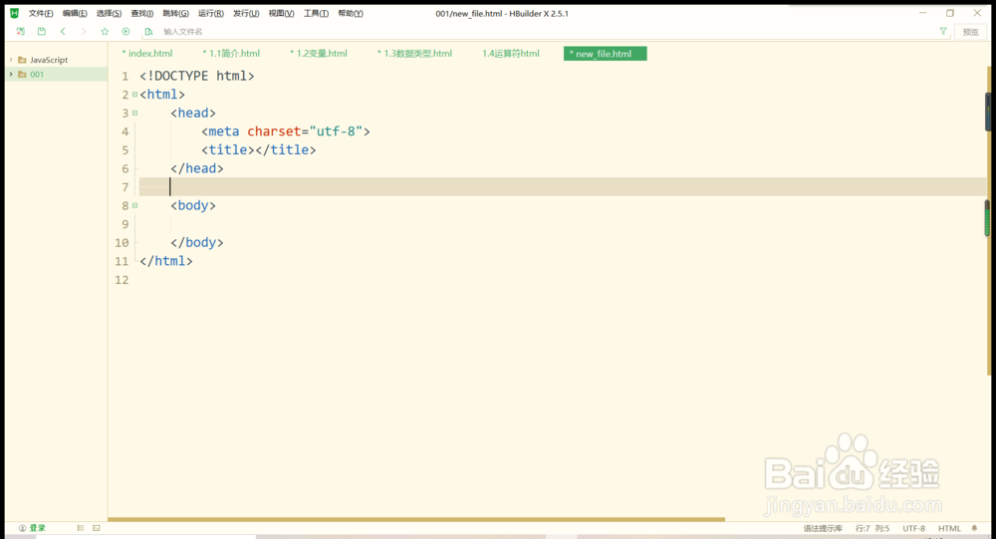996x539 pixels.
Task: Click the </head> closing tag
Action: coord(197,168)
